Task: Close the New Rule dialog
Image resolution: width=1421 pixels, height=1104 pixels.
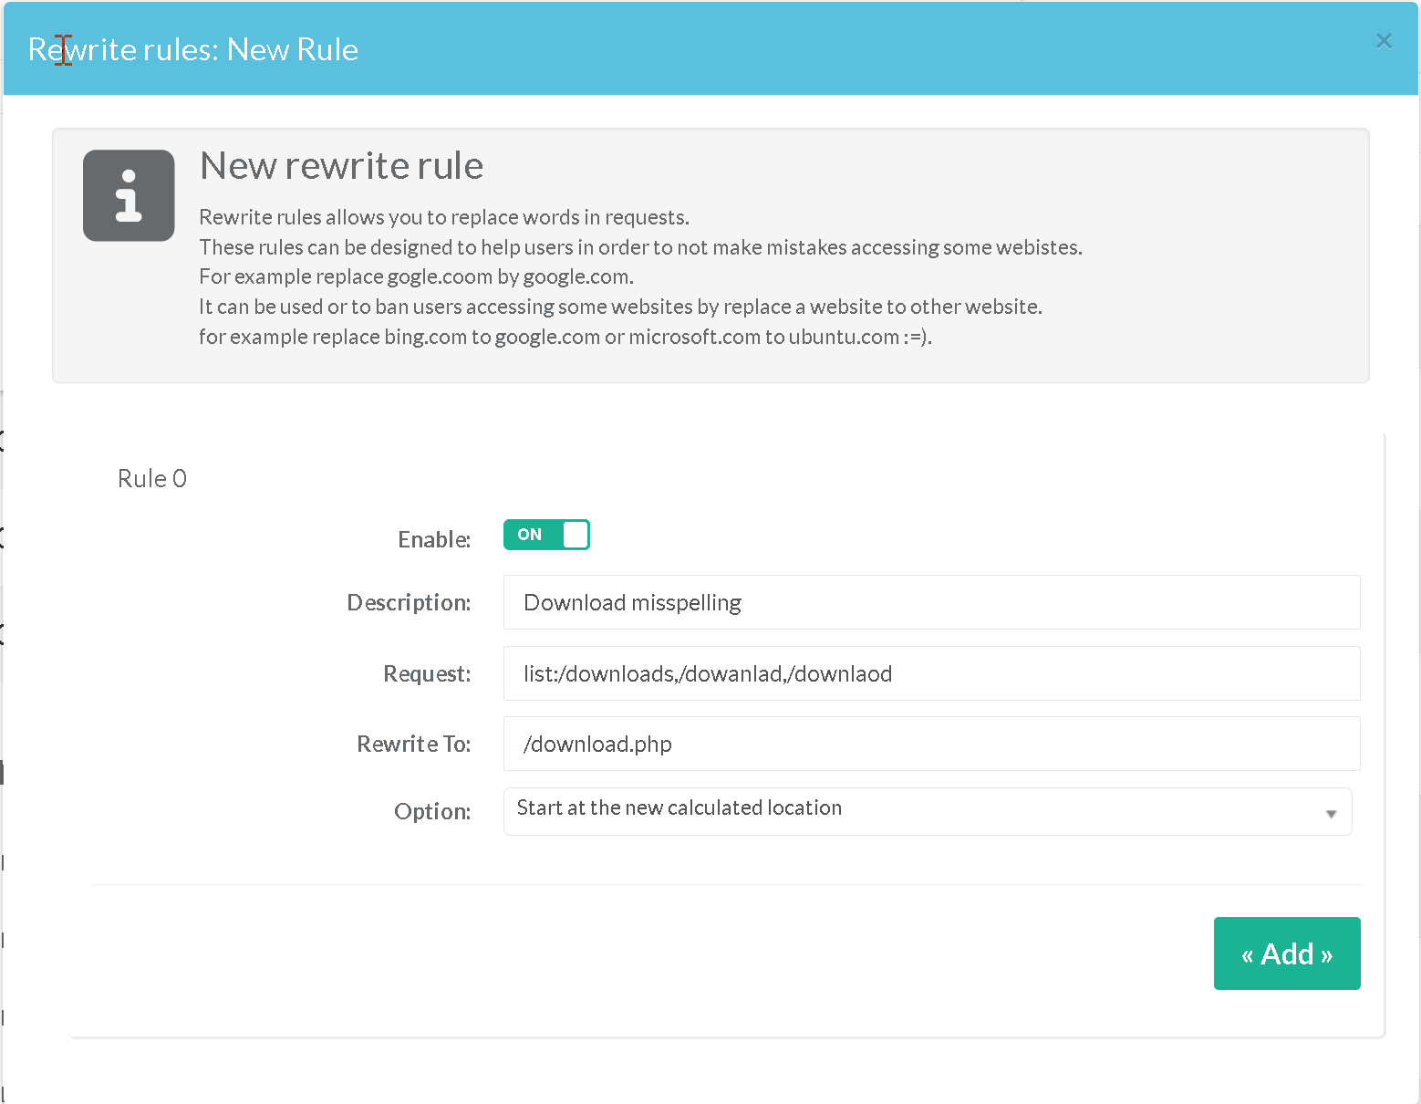Action: 1383,41
